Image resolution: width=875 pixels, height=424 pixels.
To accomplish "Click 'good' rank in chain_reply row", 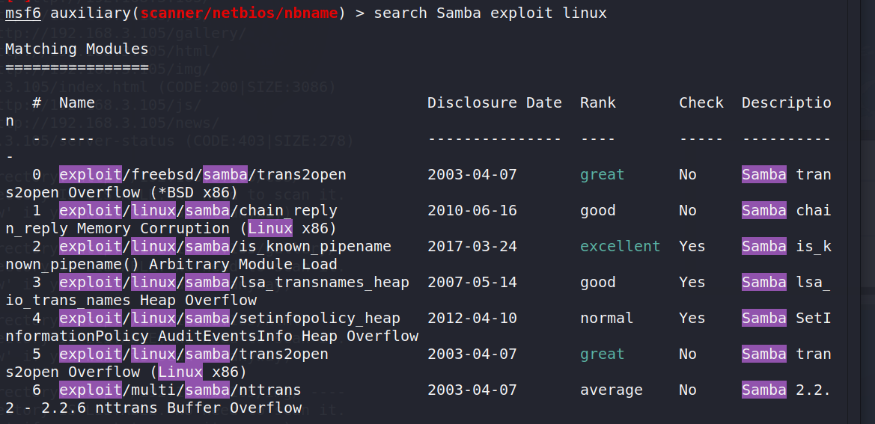I will [x=597, y=211].
